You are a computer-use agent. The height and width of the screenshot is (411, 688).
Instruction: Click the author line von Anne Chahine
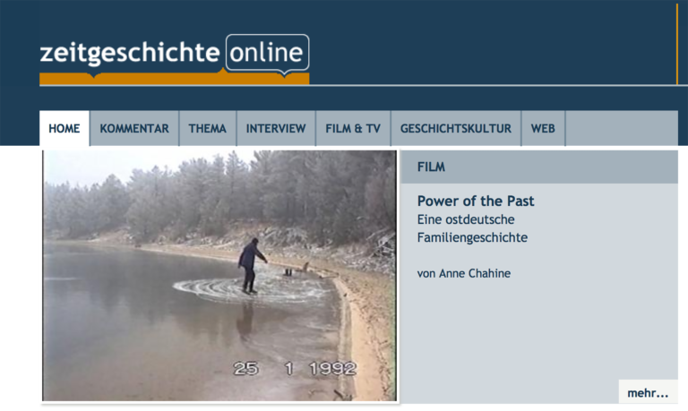coord(464,273)
